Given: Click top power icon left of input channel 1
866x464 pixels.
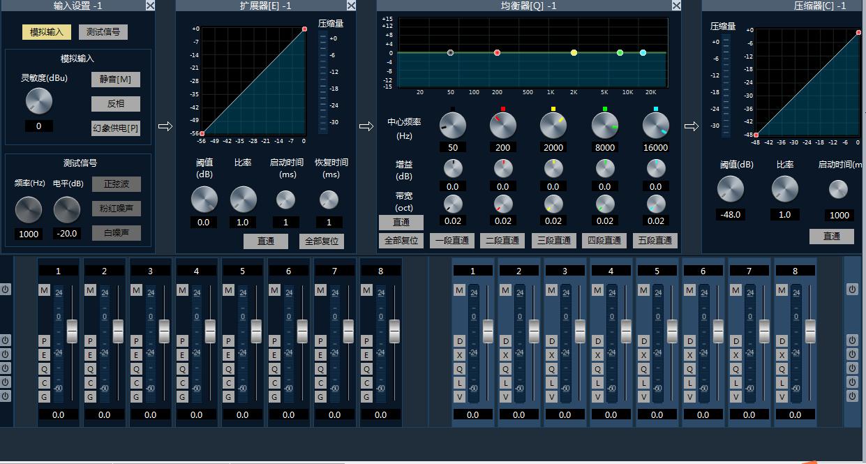Looking at the screenshot, I should coord(6,289).
